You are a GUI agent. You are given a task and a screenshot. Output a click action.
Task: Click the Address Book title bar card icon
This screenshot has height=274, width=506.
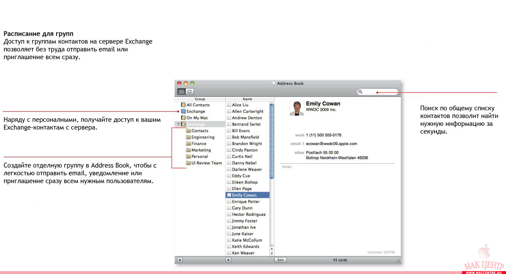[x=273, y=83]
